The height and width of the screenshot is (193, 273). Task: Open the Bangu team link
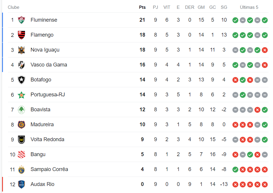pos(38,154)
